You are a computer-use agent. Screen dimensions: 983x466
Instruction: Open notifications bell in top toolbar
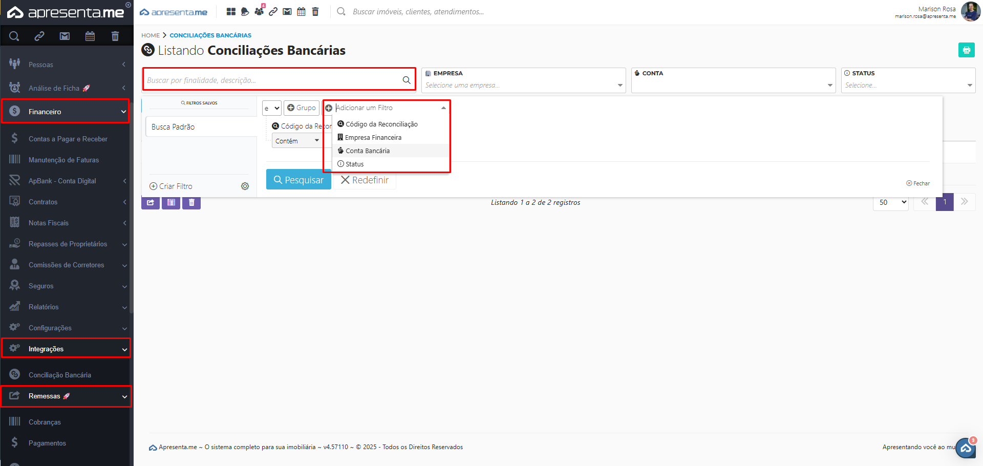click(x=245, y=12)
